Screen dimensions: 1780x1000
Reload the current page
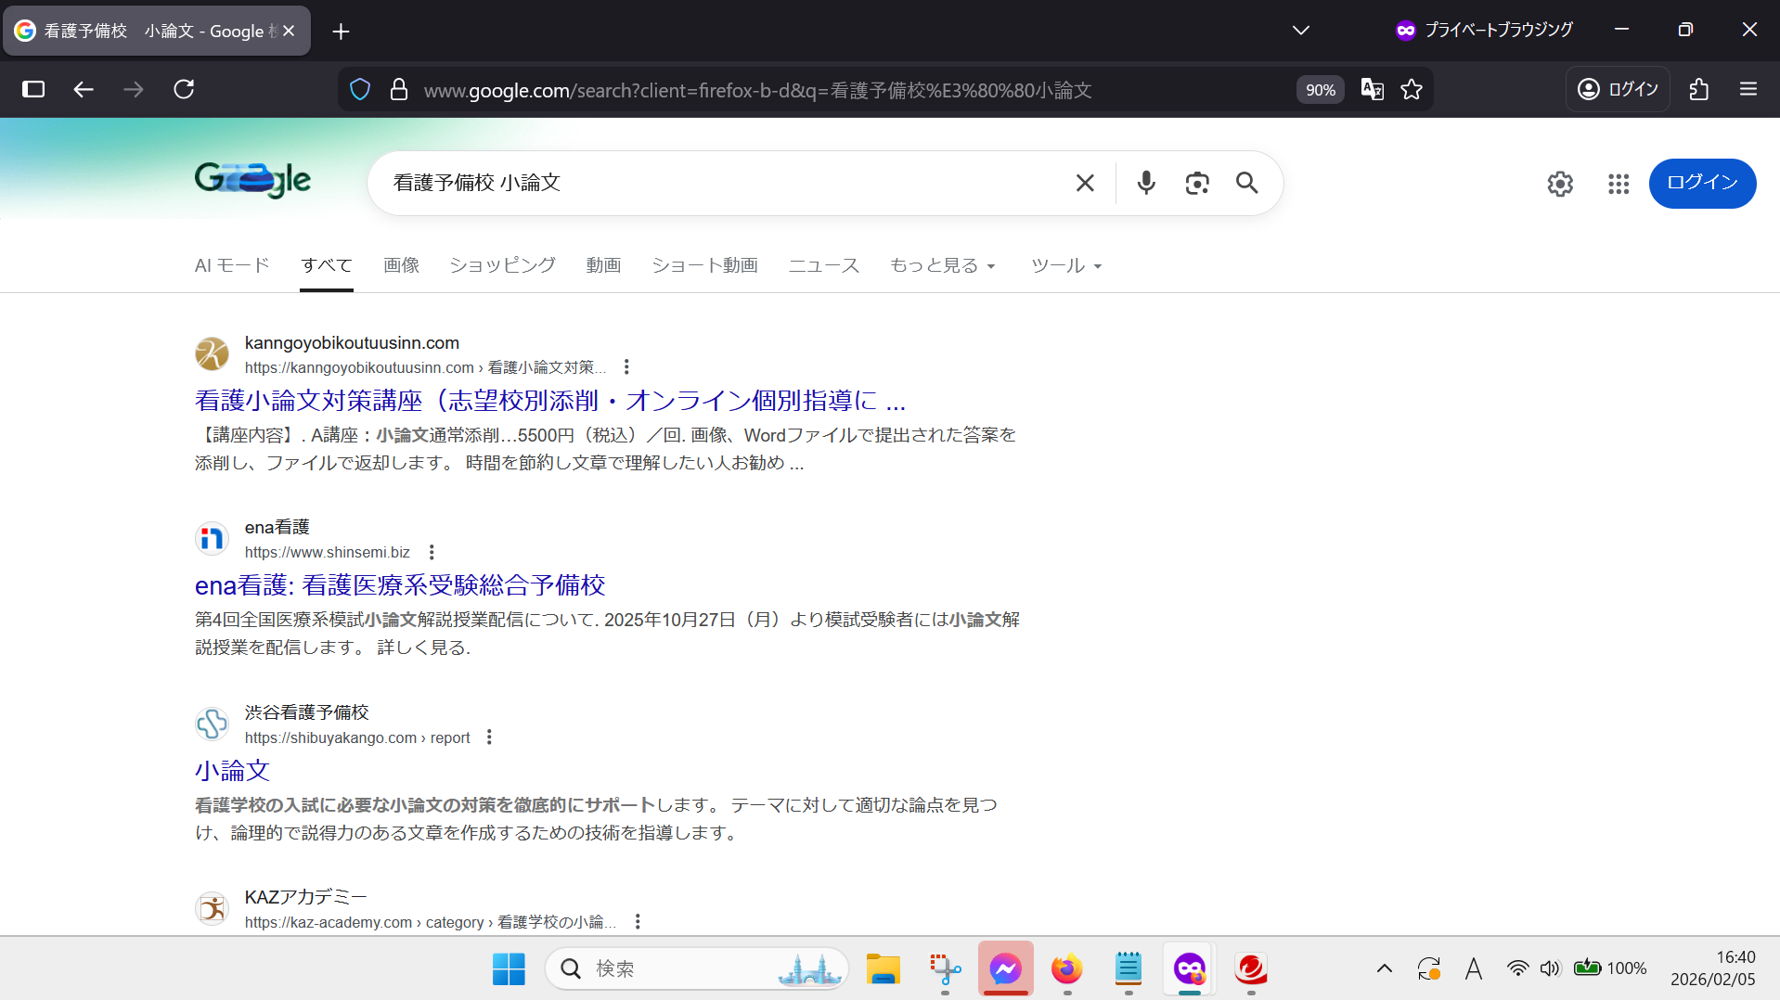pos(184,90)
